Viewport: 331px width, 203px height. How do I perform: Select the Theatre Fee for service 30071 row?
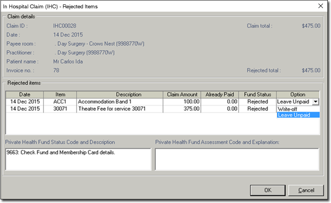tap(119, 109)
